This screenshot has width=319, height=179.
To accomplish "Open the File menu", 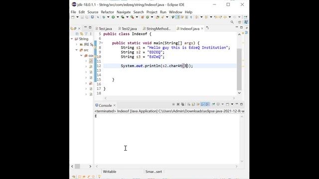I will tap(73, 12).
